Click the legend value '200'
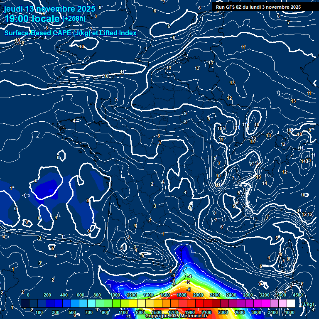319x319 pixels. pyautogui.click(x=47, y=295)
